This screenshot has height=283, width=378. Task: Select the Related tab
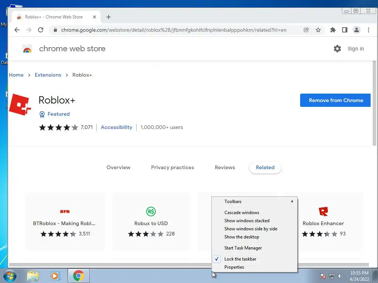point(265,168)
